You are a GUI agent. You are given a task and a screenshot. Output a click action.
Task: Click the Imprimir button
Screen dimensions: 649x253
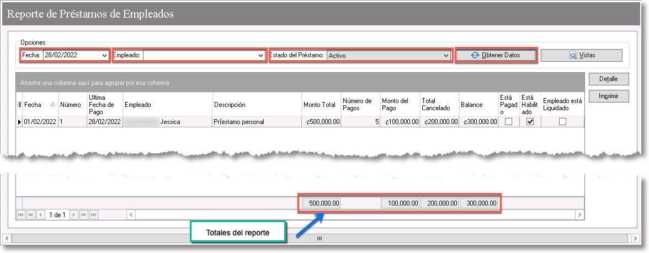point(608,96)
